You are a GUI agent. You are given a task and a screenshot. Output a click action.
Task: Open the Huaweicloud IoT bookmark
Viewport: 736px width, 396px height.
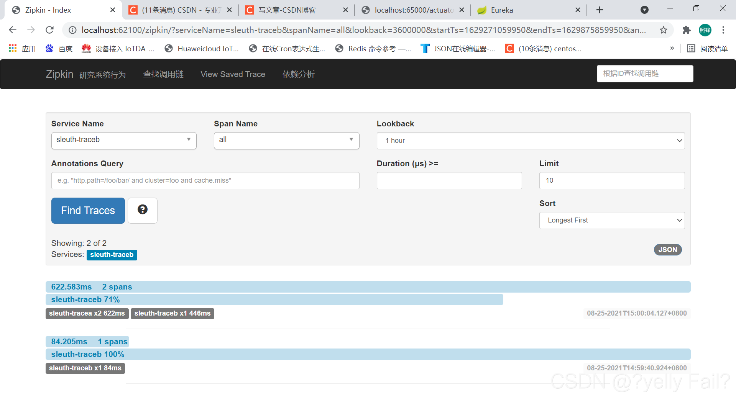point(201,49)
